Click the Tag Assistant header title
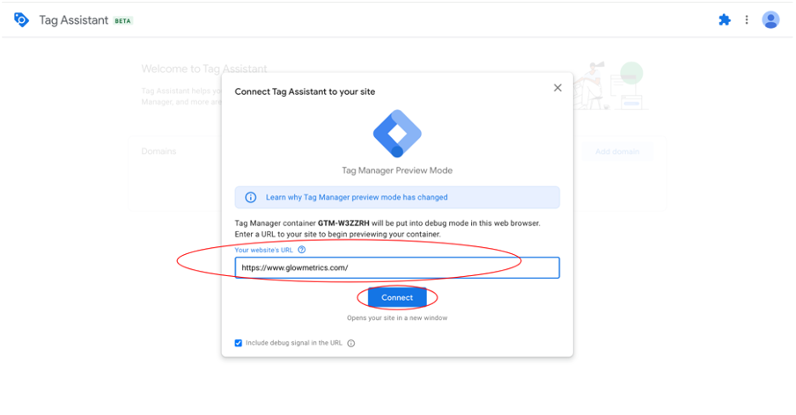The height and width of the screenshot is (415, 796). pos(74,20)
